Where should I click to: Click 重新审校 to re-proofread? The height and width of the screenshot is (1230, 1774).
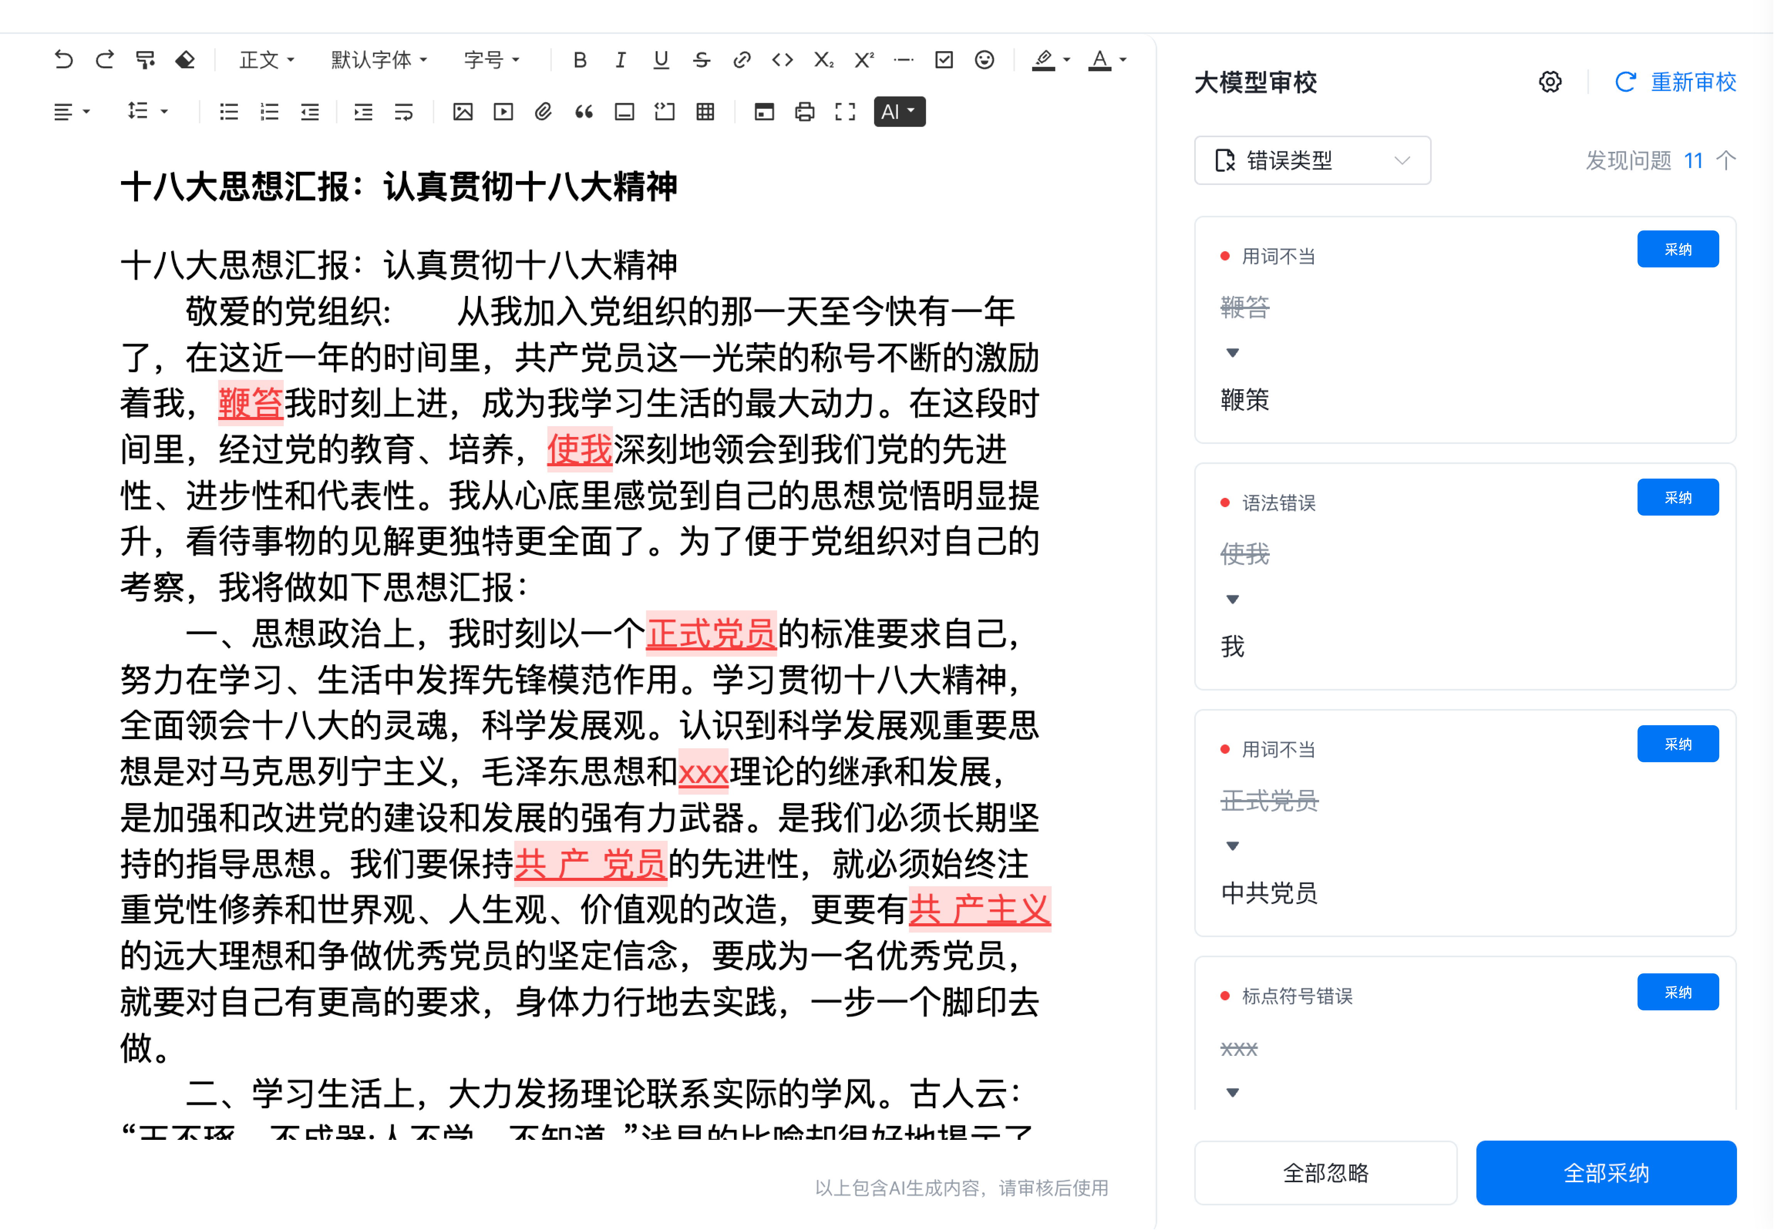pos(1676,82)
